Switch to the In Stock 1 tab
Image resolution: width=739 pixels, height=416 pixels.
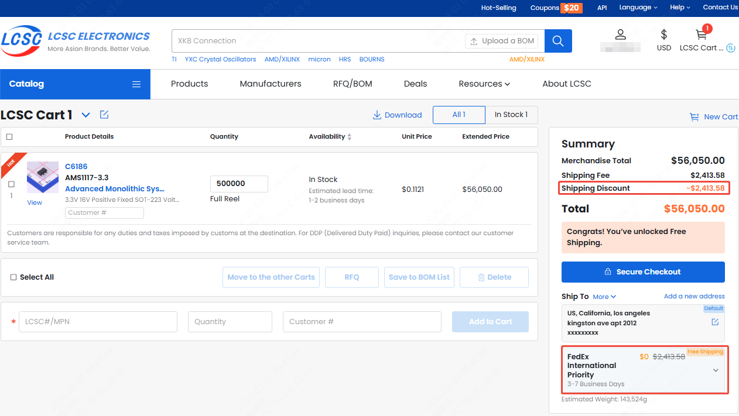click(x=511, y=115)
